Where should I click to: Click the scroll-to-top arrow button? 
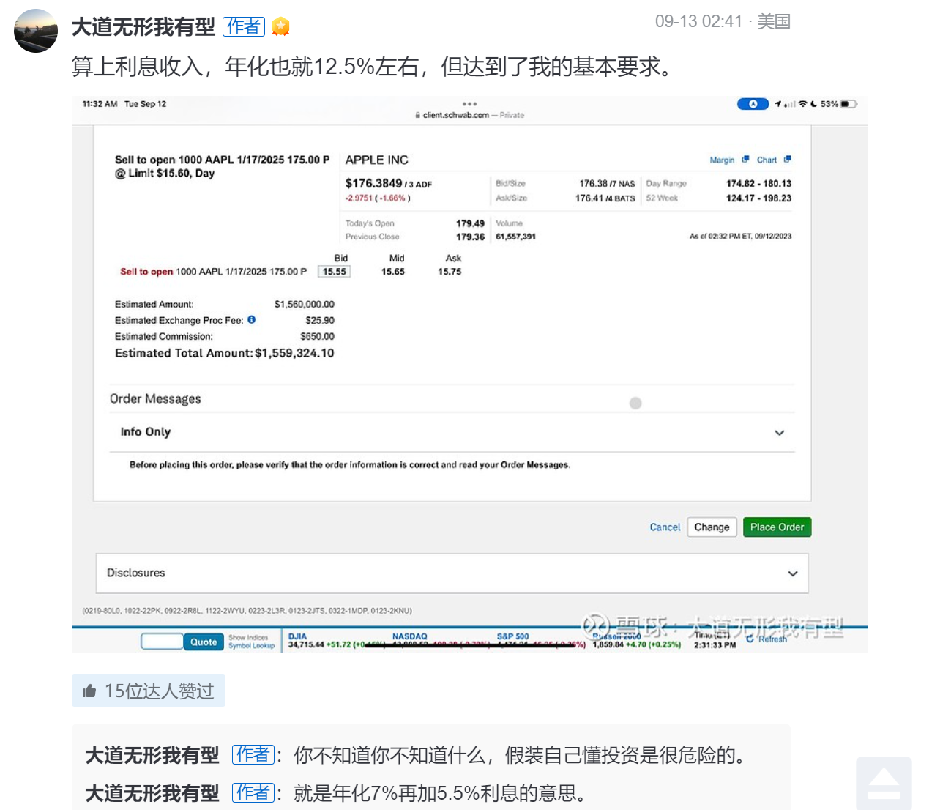tap(884, 784)
